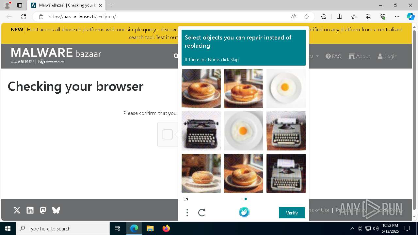
Task: Refresh the page with the reload icon
Action: (x=24, y=17)
